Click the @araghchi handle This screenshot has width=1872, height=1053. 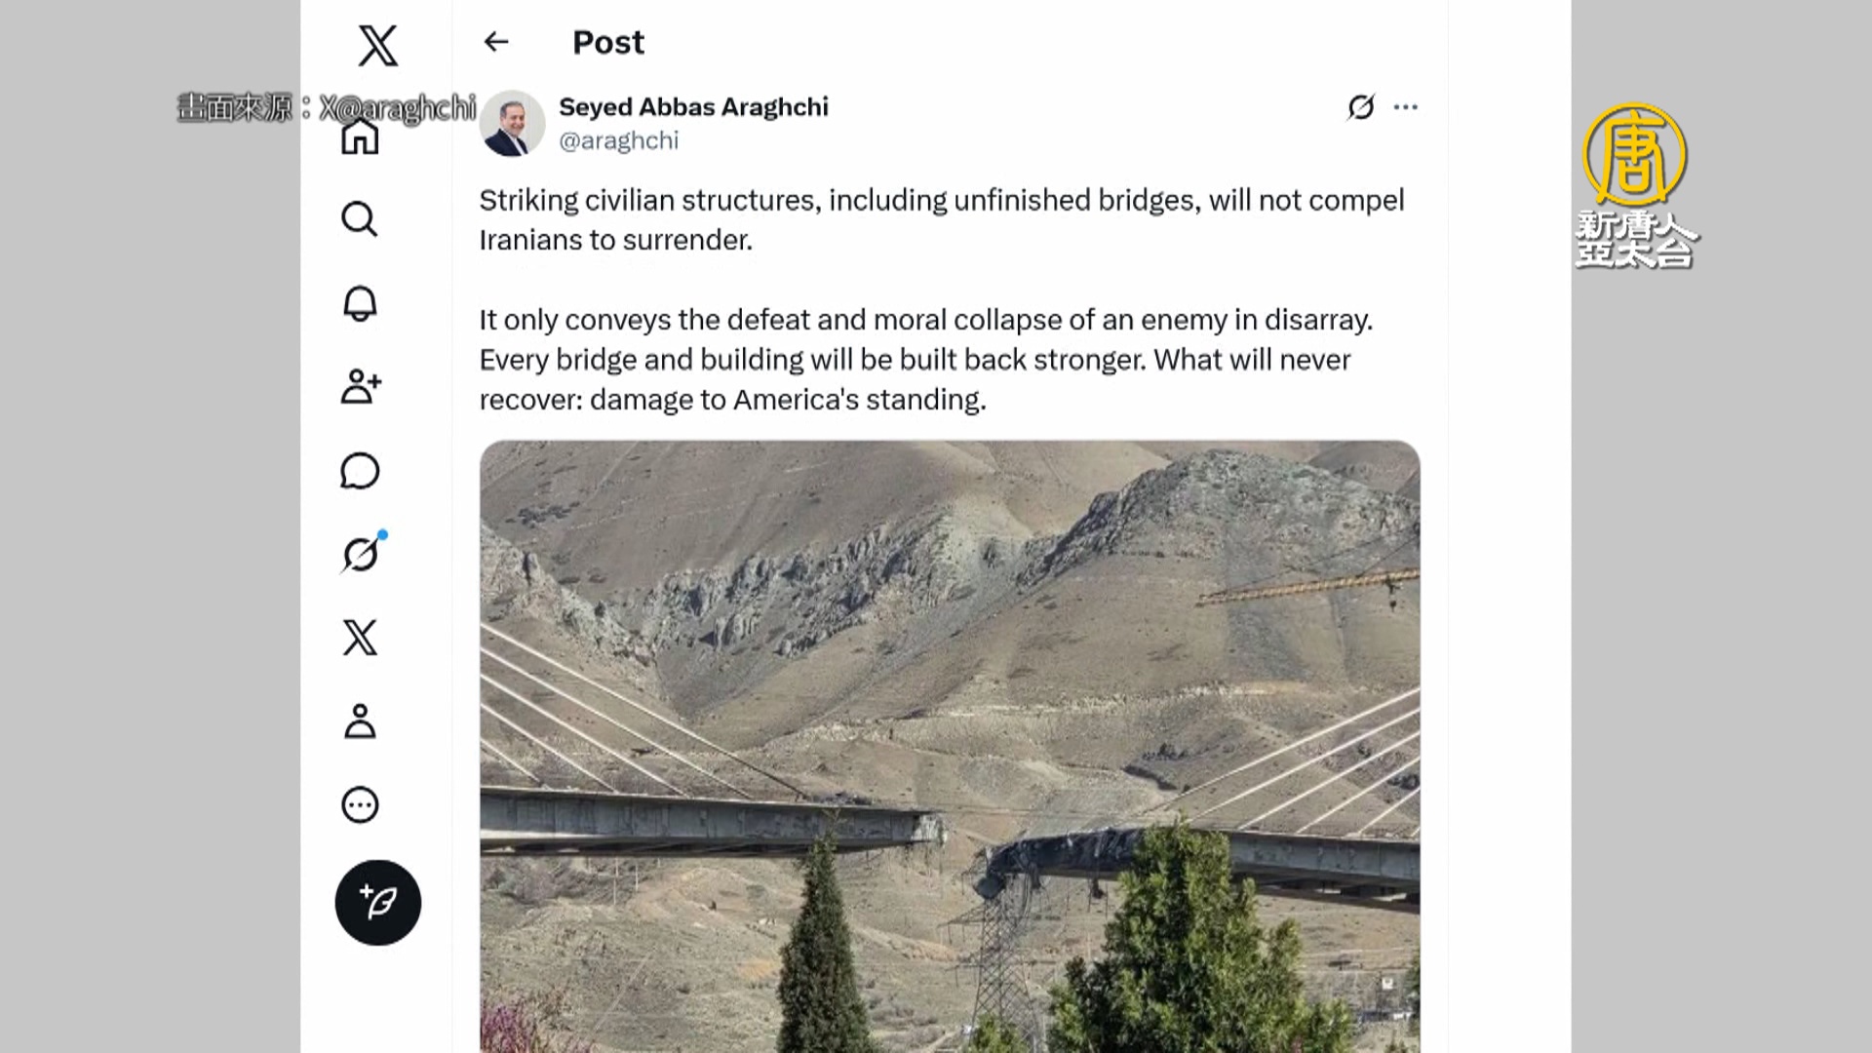618,140
